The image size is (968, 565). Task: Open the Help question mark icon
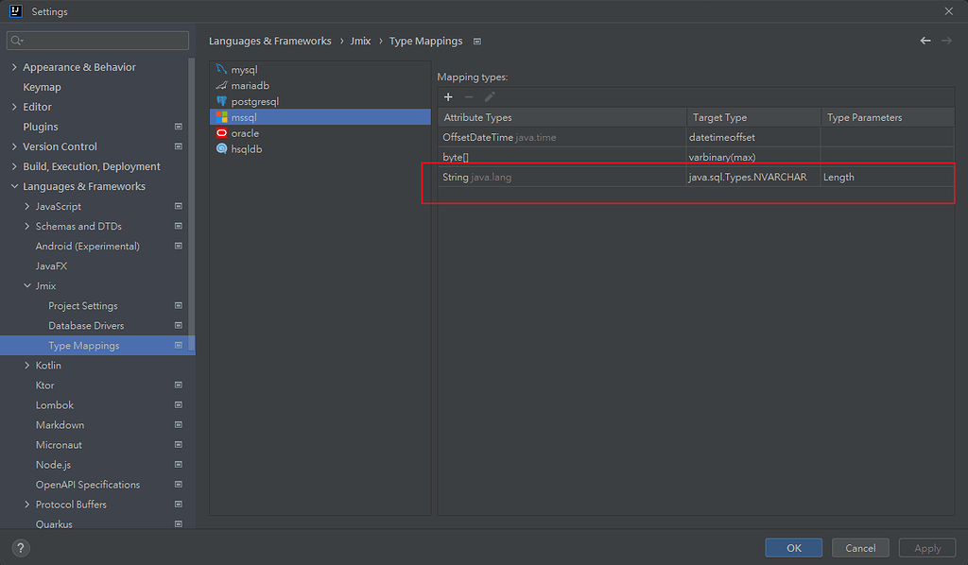click(20, 547)
